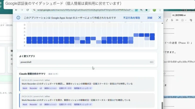Toggle strikethrough in the text editor toolbar
This screenshot has width=195, height=109.
tap(172, 20)
